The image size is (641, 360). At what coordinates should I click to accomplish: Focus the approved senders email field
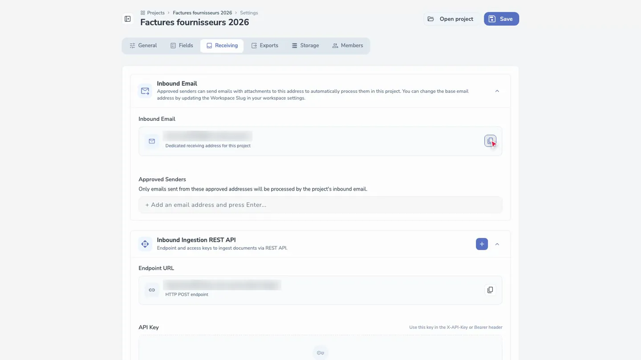pos(320,205)
